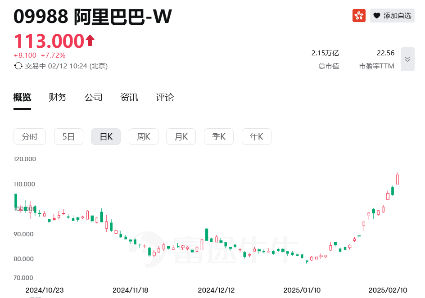Click the latest candlestick on the chart

click(x=398, y=179)
